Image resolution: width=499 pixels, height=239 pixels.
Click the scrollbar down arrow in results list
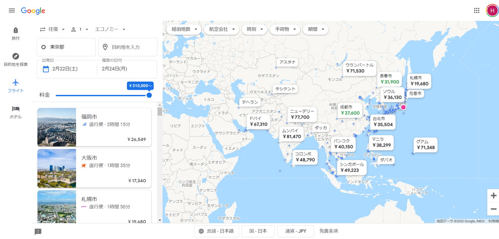click(x=160, y=220)
